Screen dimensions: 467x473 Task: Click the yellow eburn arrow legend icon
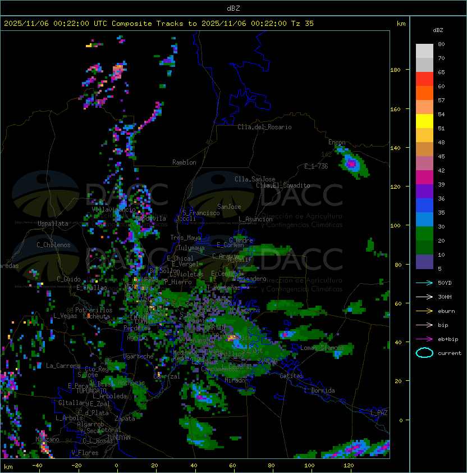424,311
